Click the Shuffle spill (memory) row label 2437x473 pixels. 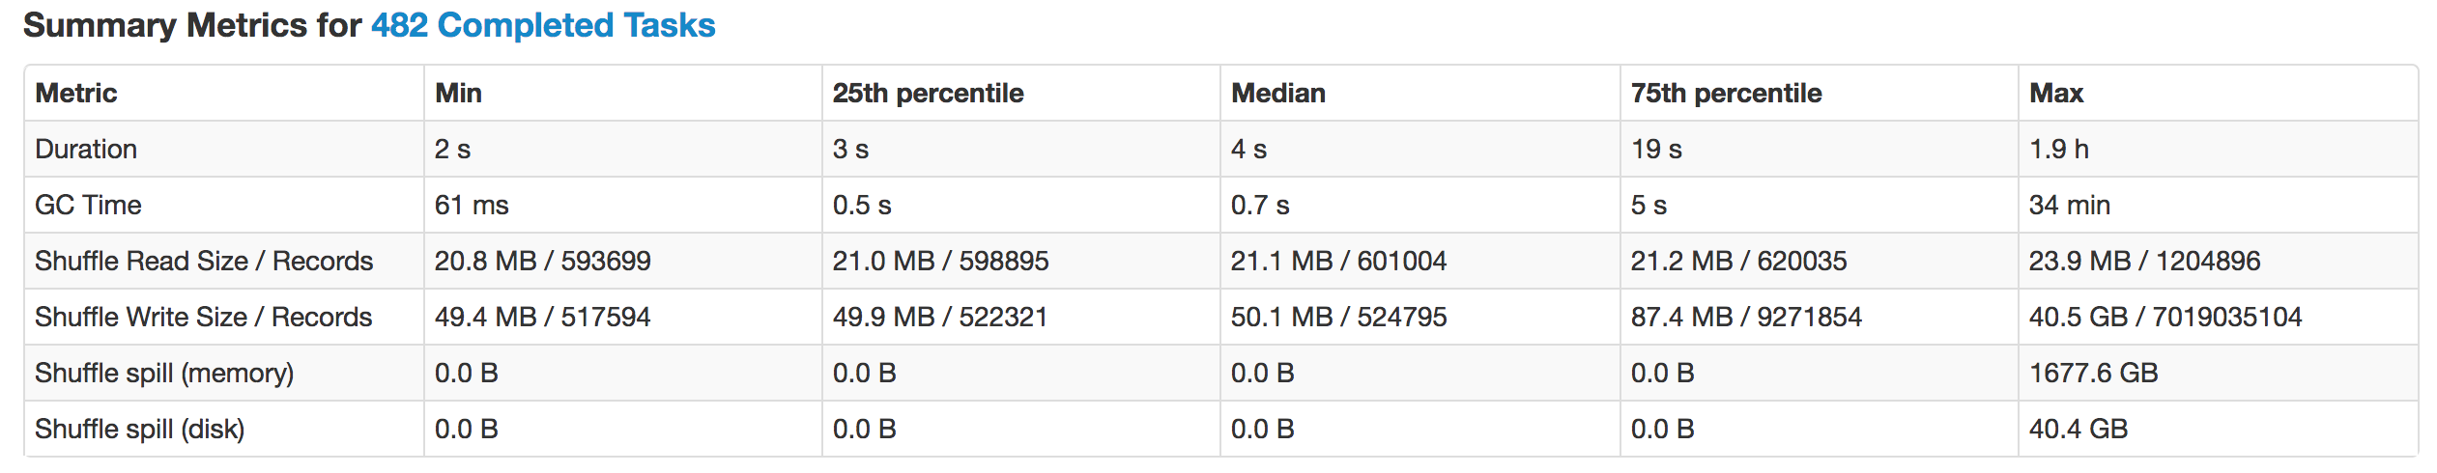pyautogui.click(x=164, y=373)
